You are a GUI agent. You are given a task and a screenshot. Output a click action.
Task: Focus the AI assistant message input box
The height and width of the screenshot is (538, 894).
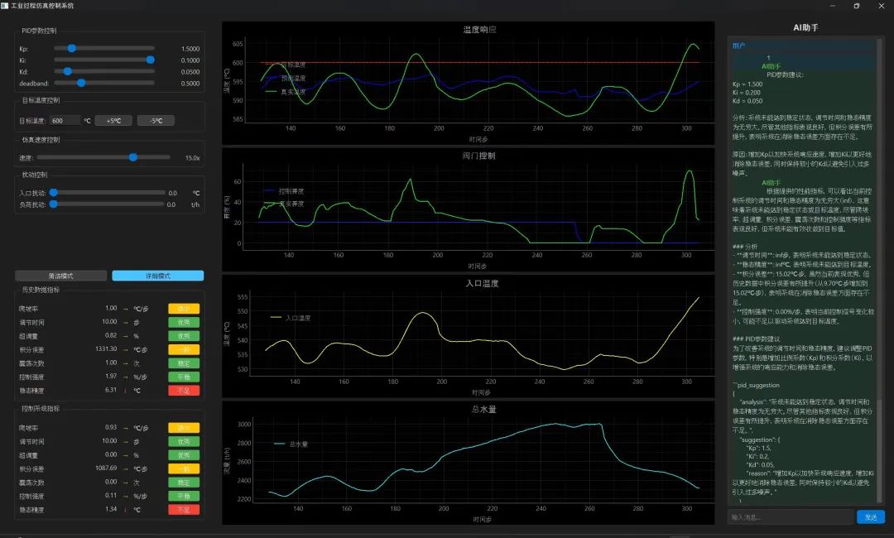point(790,517)
